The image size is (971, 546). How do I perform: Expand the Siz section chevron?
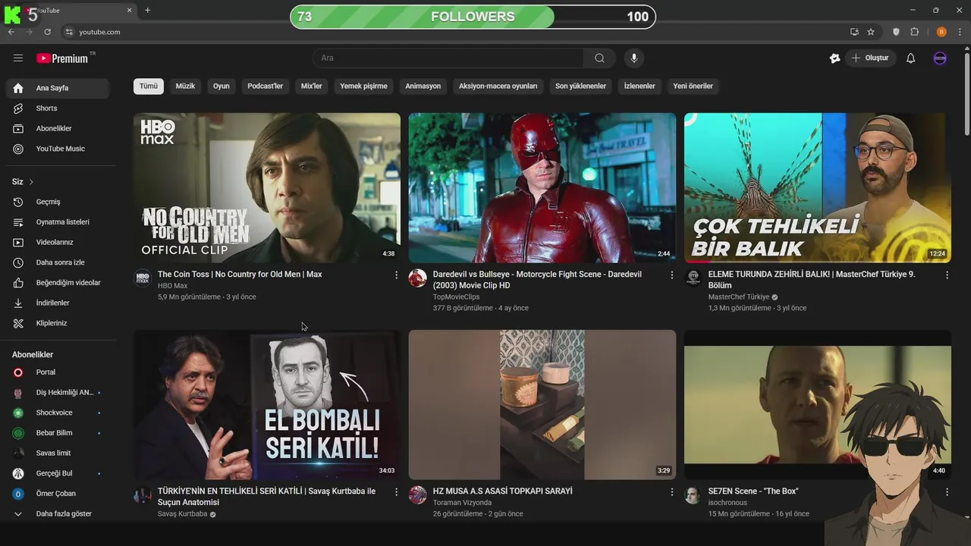(x=31, y=182)
